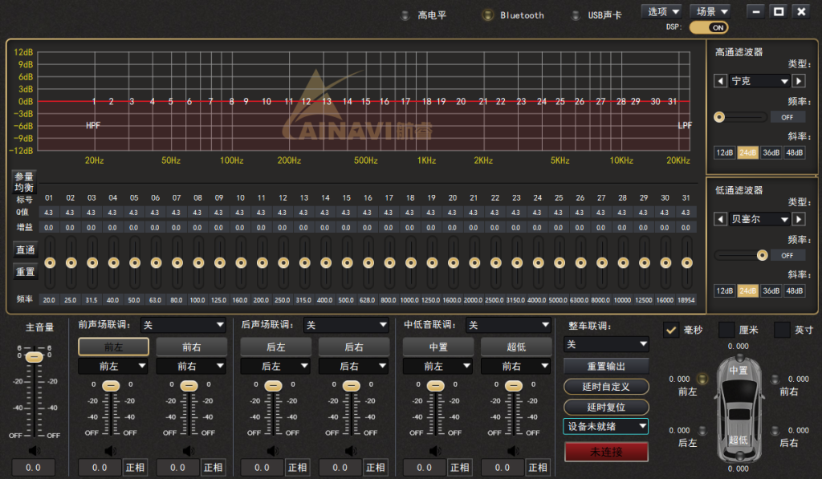Viewport: 822px width, 479px height.
Task: Click the low-pass frequency slider knob
Action: [x=763, y=255]
